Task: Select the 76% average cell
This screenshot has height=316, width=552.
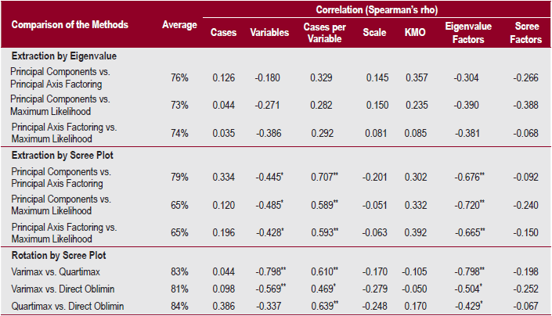Action: click(x=179, y=77)
